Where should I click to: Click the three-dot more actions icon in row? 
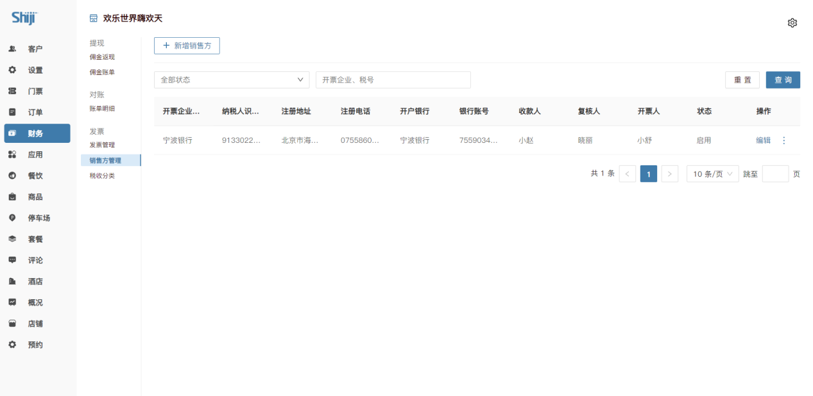(783, 140)
